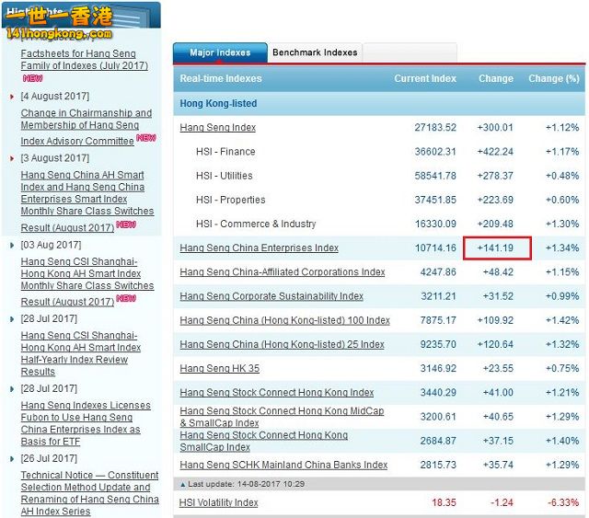
Task: Open Change in Chairmanship and Membership news link
Action: (x=87, y=127)
